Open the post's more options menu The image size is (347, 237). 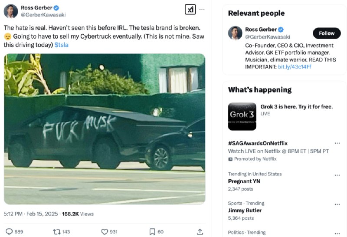(x=202, y=10)
